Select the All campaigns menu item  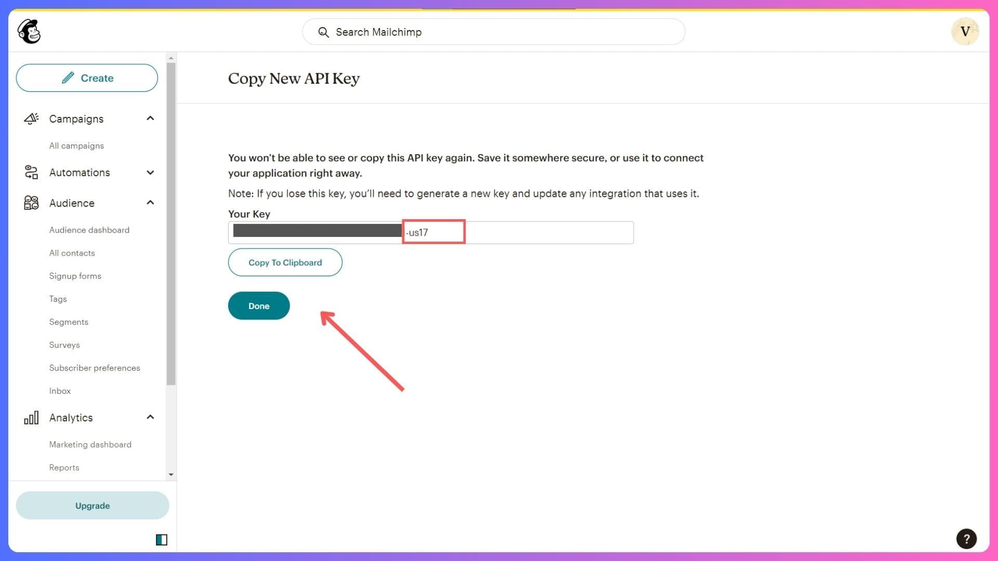[x=76, y=145]
